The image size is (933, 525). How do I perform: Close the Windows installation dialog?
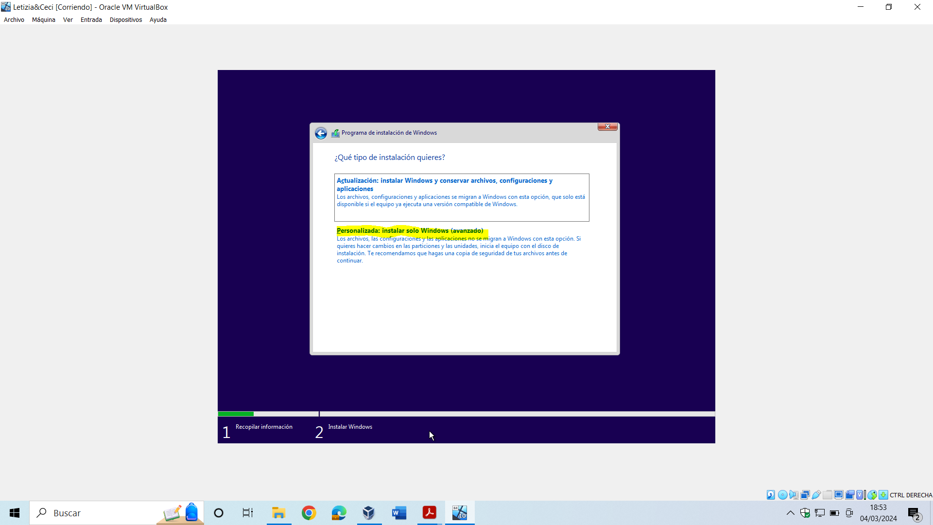[x=607, y=126]
